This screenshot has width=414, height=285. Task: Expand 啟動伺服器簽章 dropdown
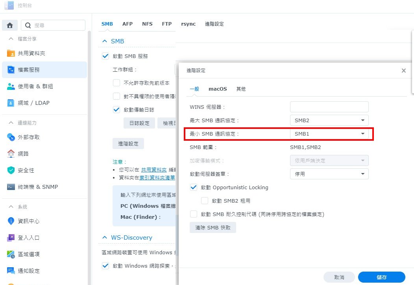(x=329, y=174)
